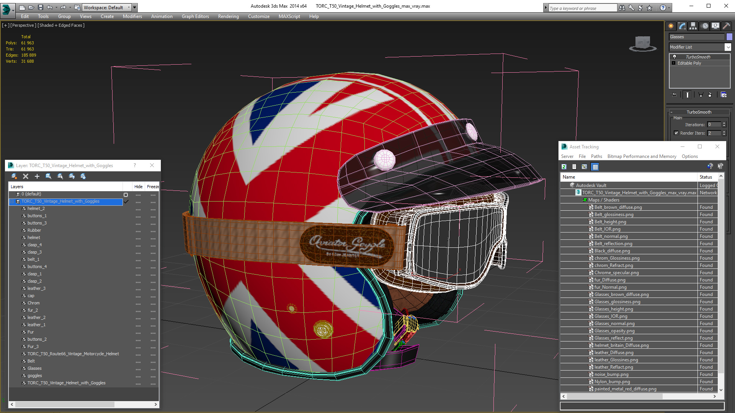Viewport: 735px width, 413px height.
Task: Open the MAXScript menu
Action: 289,16
